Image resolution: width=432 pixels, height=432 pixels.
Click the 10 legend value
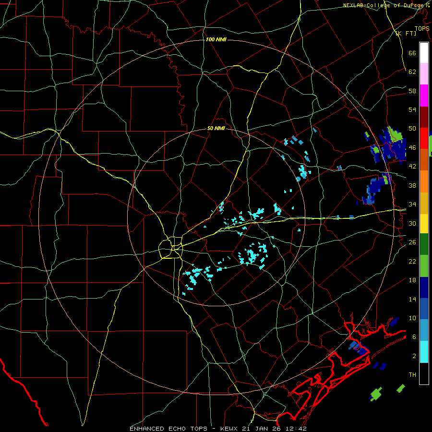click(412, 318)
